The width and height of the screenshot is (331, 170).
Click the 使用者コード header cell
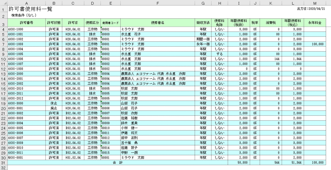[111, 23]
